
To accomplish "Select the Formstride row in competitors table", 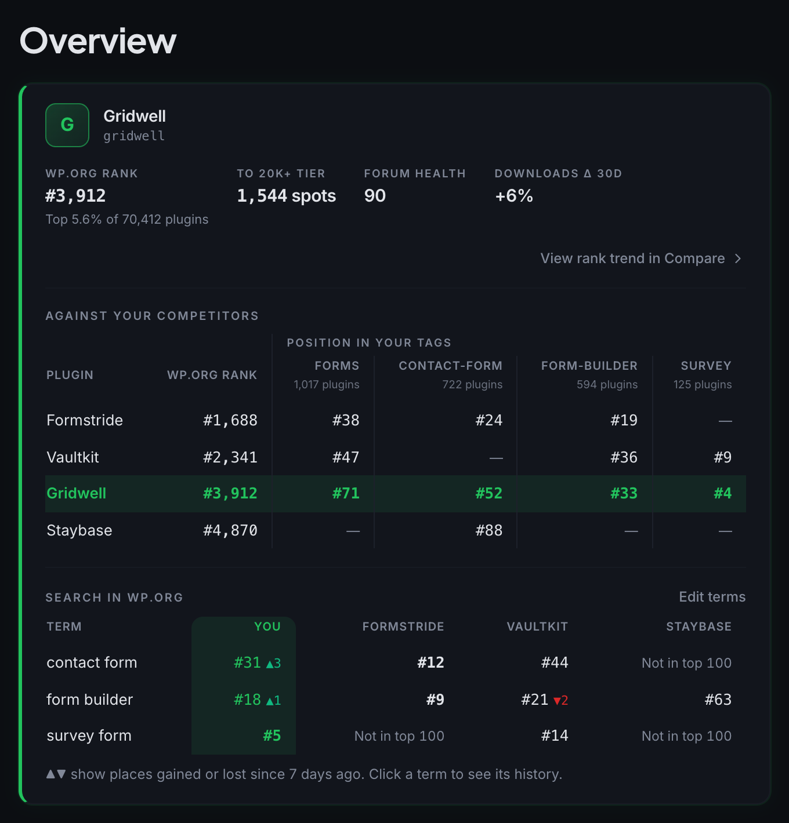I will (396, 420).
